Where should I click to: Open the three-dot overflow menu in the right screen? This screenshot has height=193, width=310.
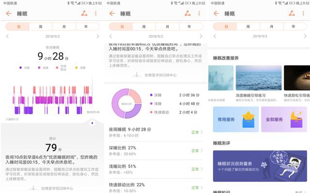click(303, 14)
